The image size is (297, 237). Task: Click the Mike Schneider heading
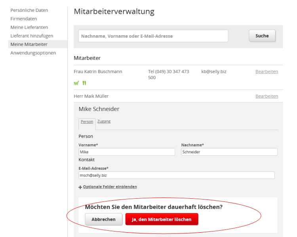tap(99, 109)
